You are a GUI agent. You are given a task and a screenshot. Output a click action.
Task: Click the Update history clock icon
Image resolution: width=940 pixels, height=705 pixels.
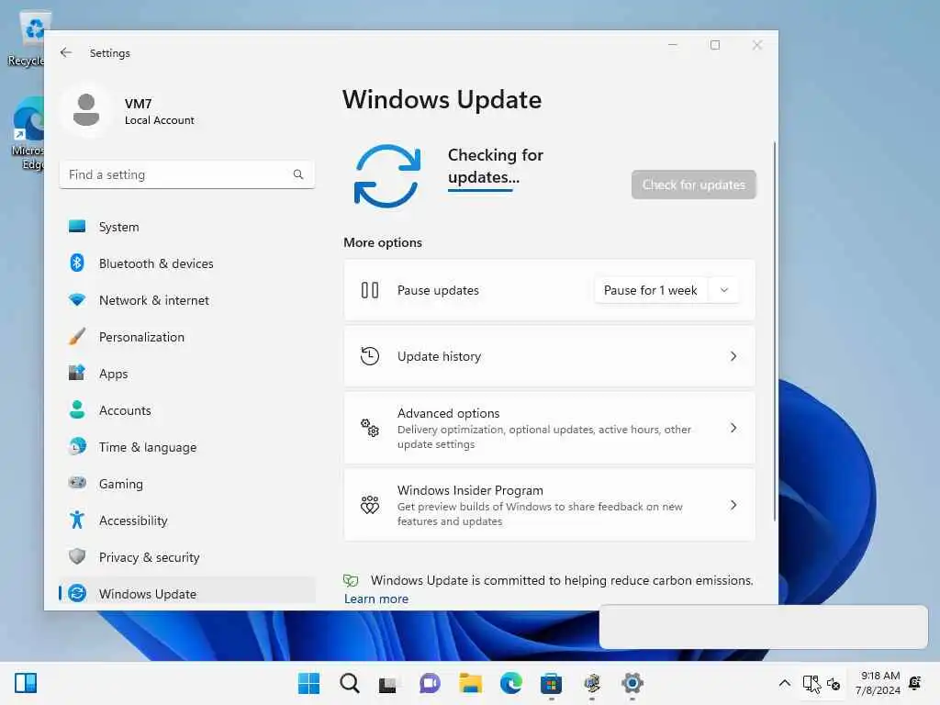click(370, 356)
